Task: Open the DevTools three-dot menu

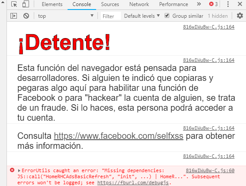Action: [228, 4]
